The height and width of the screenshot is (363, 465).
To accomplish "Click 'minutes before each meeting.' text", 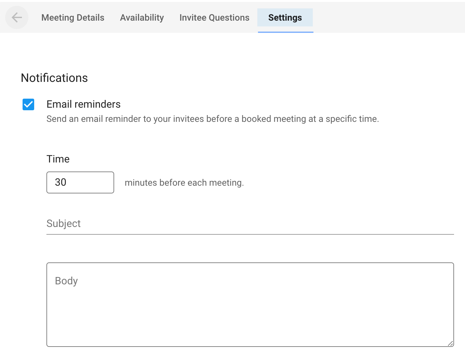I will pos(184,183).
